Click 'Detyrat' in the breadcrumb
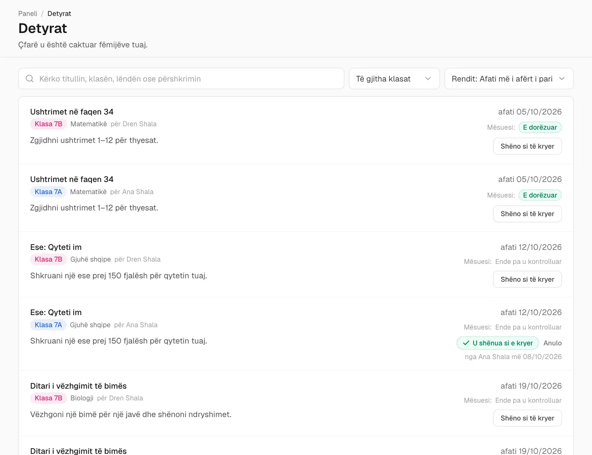 [x=59, y=14]
